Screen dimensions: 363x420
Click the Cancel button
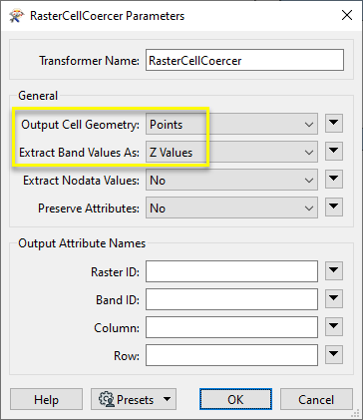pos(316,399)
